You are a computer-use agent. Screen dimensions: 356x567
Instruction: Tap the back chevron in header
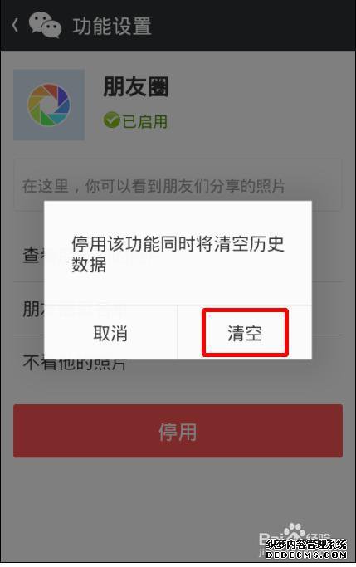(x=15, y=25)
